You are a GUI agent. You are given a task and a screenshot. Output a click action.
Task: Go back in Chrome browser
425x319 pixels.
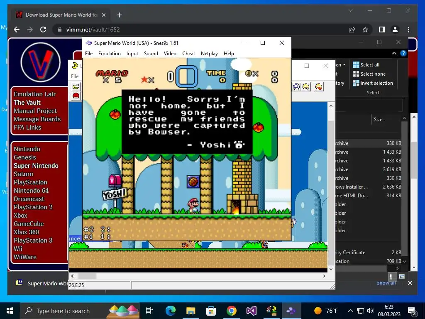[x=17, y=29]
